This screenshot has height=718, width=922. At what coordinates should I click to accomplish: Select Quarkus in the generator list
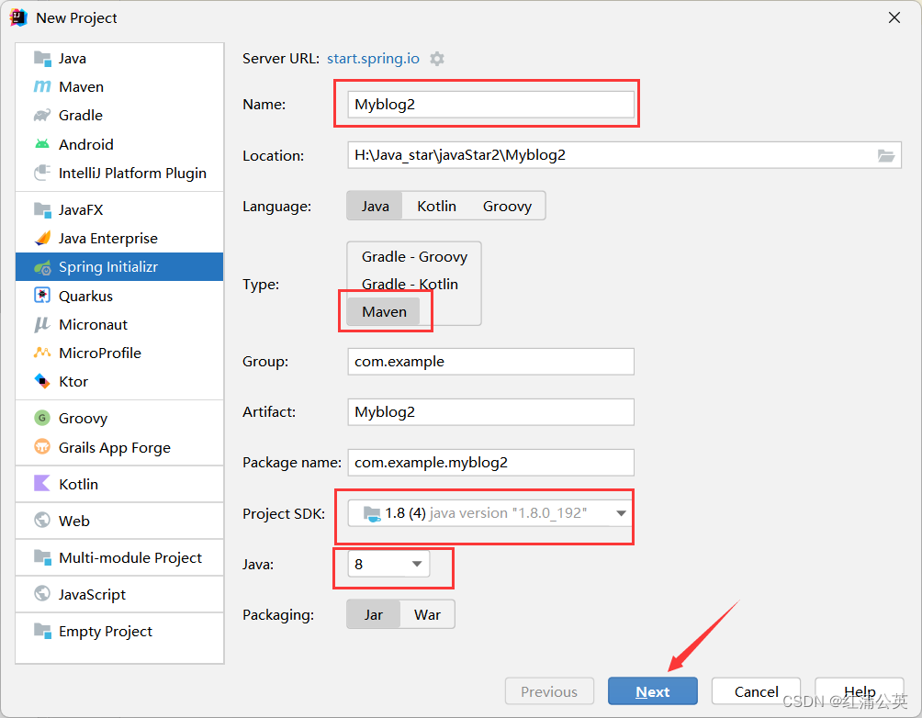119,296
